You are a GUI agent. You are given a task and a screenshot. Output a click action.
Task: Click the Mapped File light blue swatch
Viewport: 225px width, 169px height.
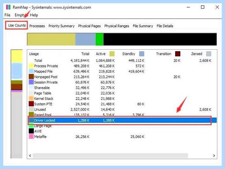pyautogui.click(x=31, y=71)
